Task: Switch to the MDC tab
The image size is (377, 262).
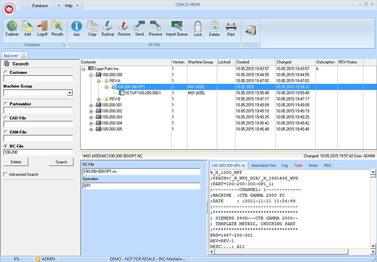Action: (x=328, y=165)
